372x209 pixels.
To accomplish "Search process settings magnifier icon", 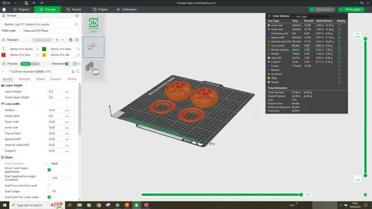I will click(x=78, y=71).
